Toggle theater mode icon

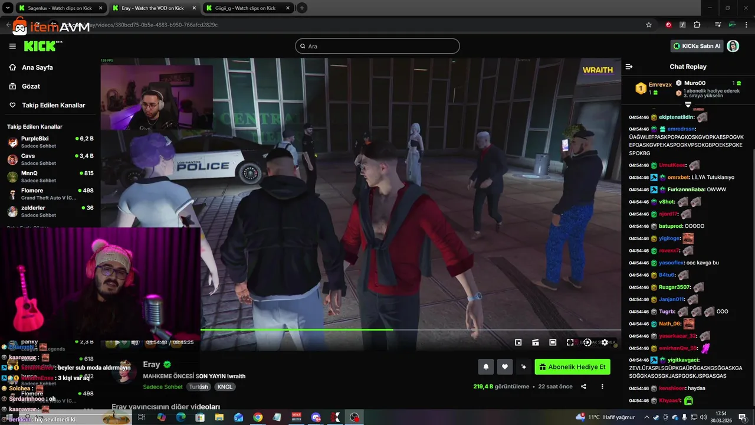tap(553, 342)
